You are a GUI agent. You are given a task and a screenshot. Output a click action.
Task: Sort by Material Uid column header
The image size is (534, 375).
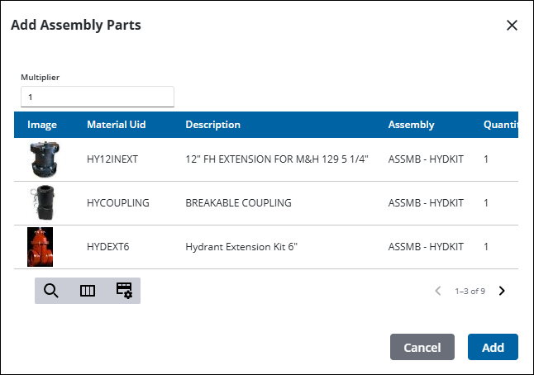point(117,125)
